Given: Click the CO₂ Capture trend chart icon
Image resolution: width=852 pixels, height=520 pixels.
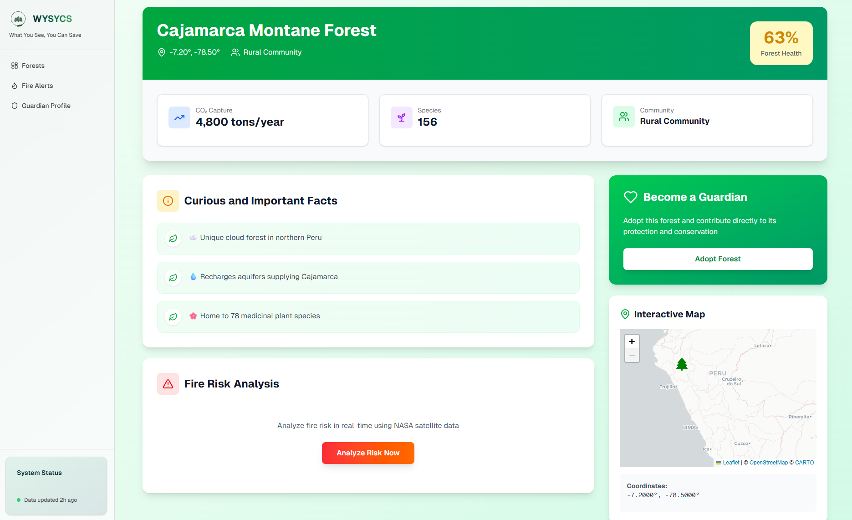Looking at the screenshot, I should [179, 117].
